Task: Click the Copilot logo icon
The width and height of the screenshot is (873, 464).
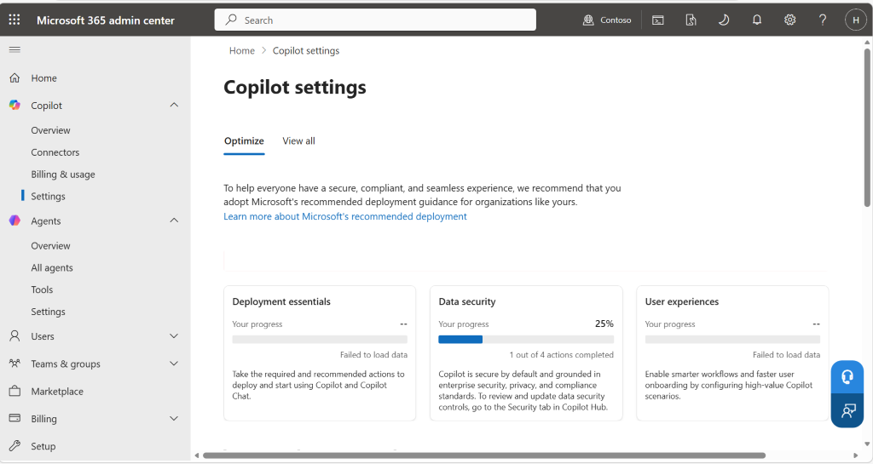Action: coord(15,105)
